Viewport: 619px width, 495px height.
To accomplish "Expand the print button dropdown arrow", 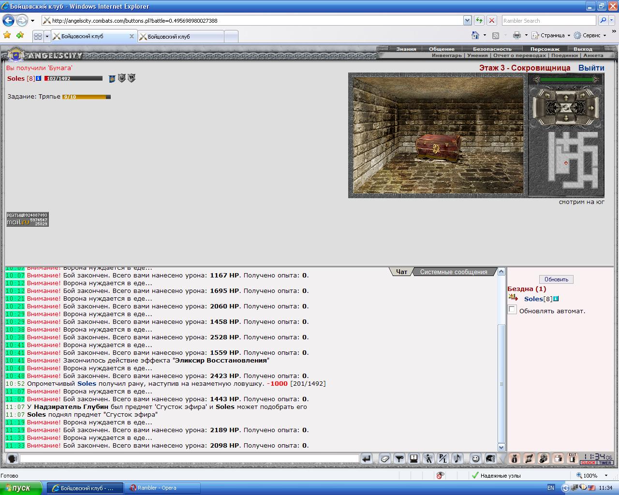I will point(526,35).
